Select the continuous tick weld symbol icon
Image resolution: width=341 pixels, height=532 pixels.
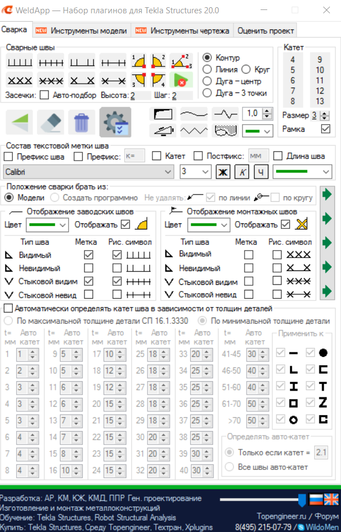[19, 61]
